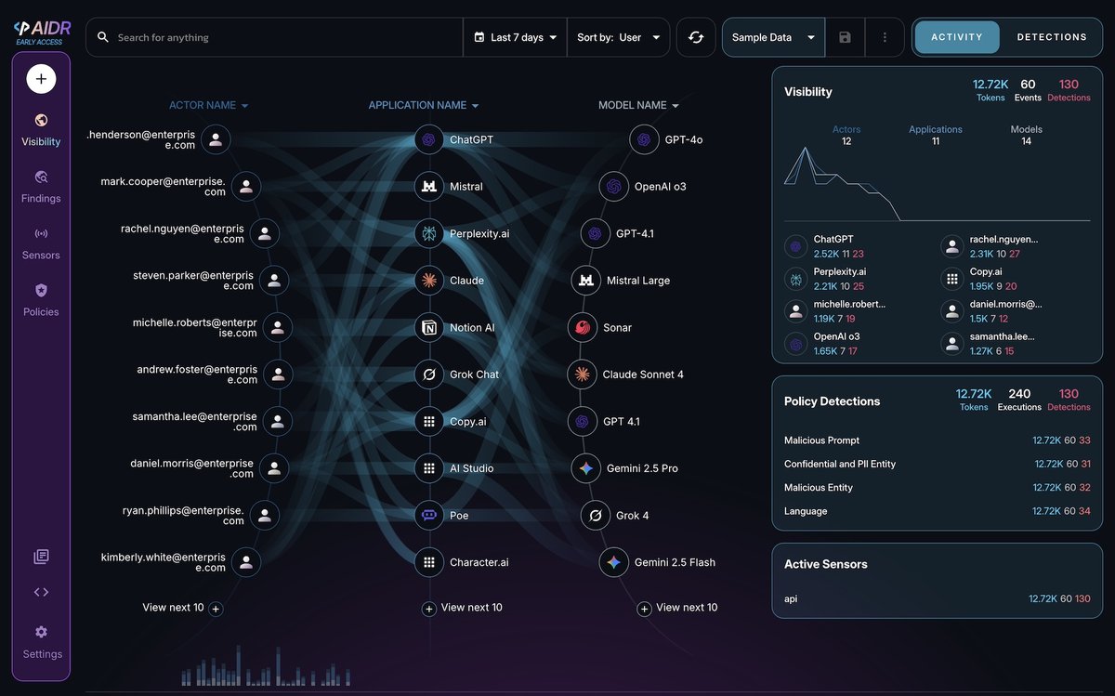Select the Applications tab in Visibility panel
This screenshot has width=1115, height=696.
pos(936,135)
